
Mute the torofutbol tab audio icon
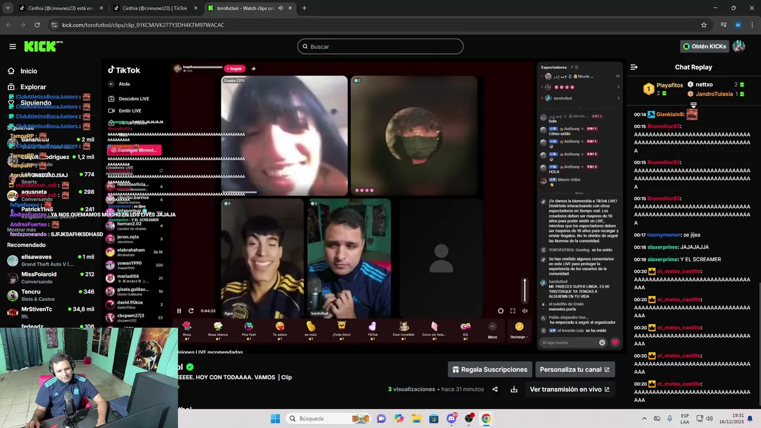[280, 8]
